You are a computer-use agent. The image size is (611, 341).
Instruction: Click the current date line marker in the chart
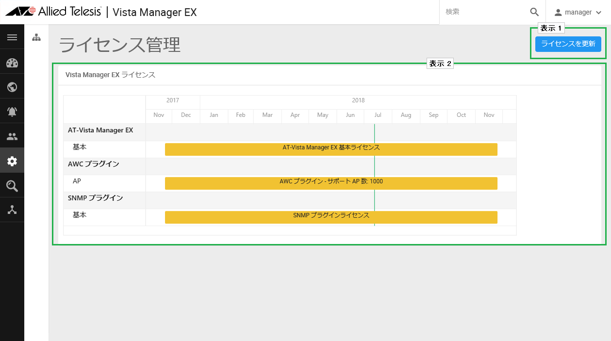374,175
